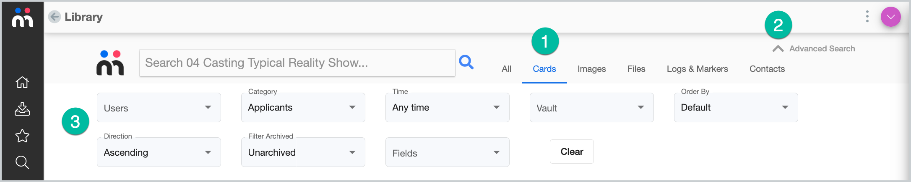Collapse the Advanced Search panel

(x=813, y=48)
